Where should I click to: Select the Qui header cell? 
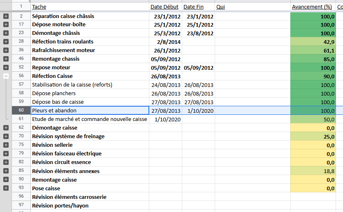252,7
